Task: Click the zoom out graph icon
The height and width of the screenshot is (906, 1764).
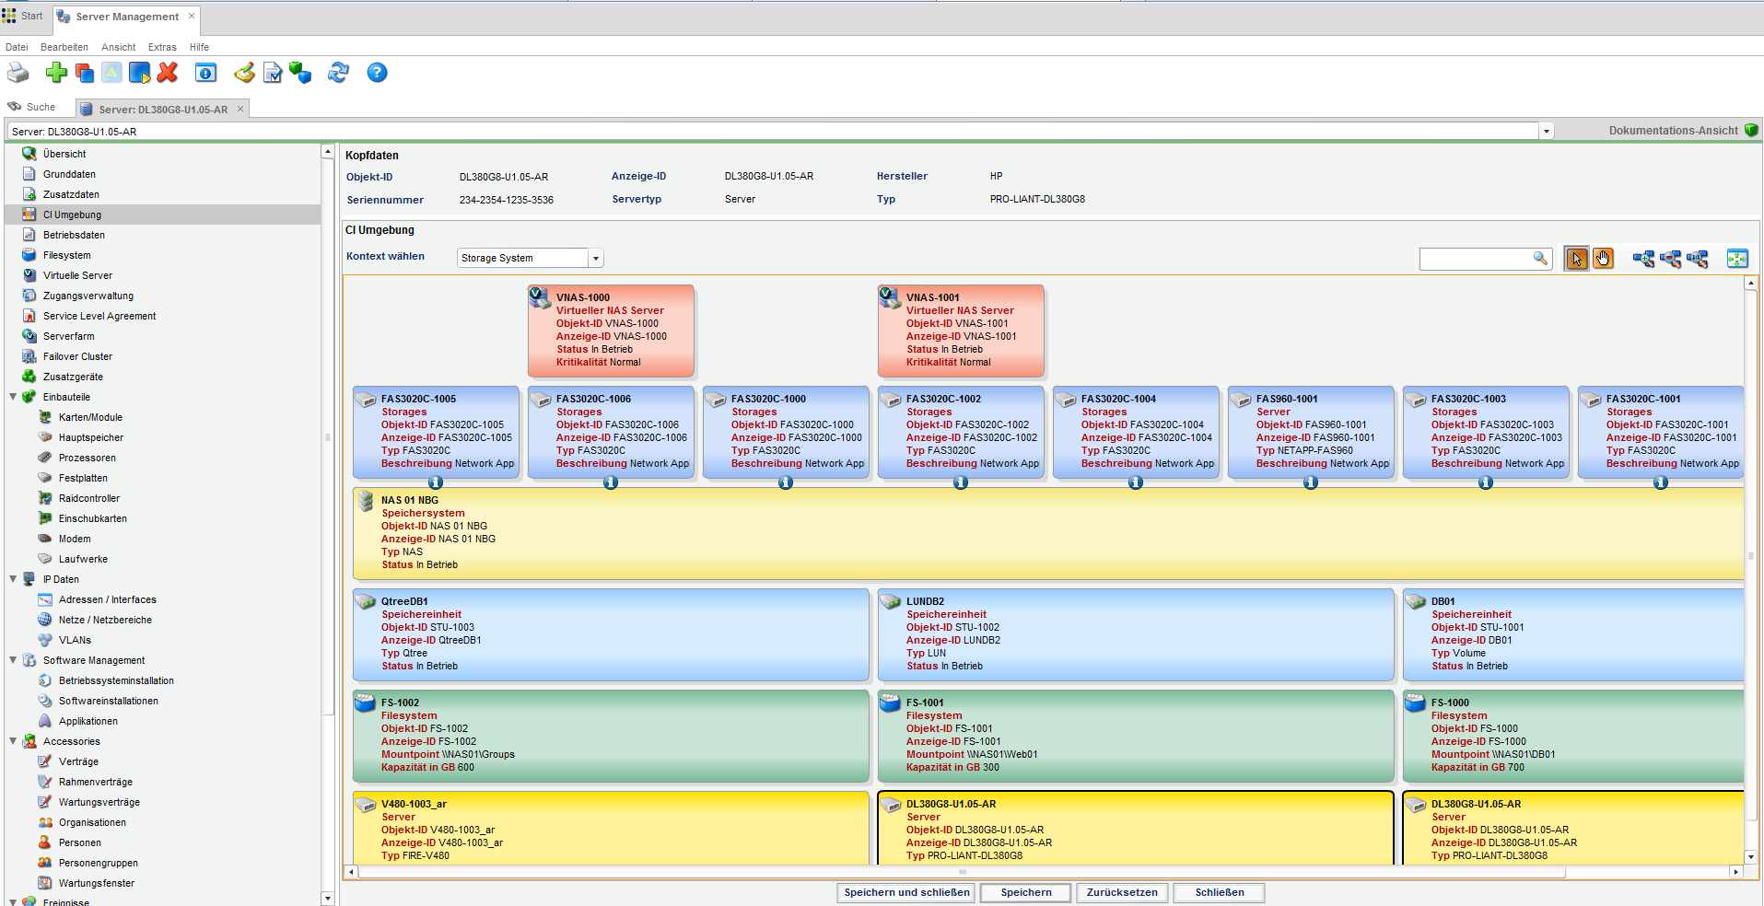Action: (1670, 259)
